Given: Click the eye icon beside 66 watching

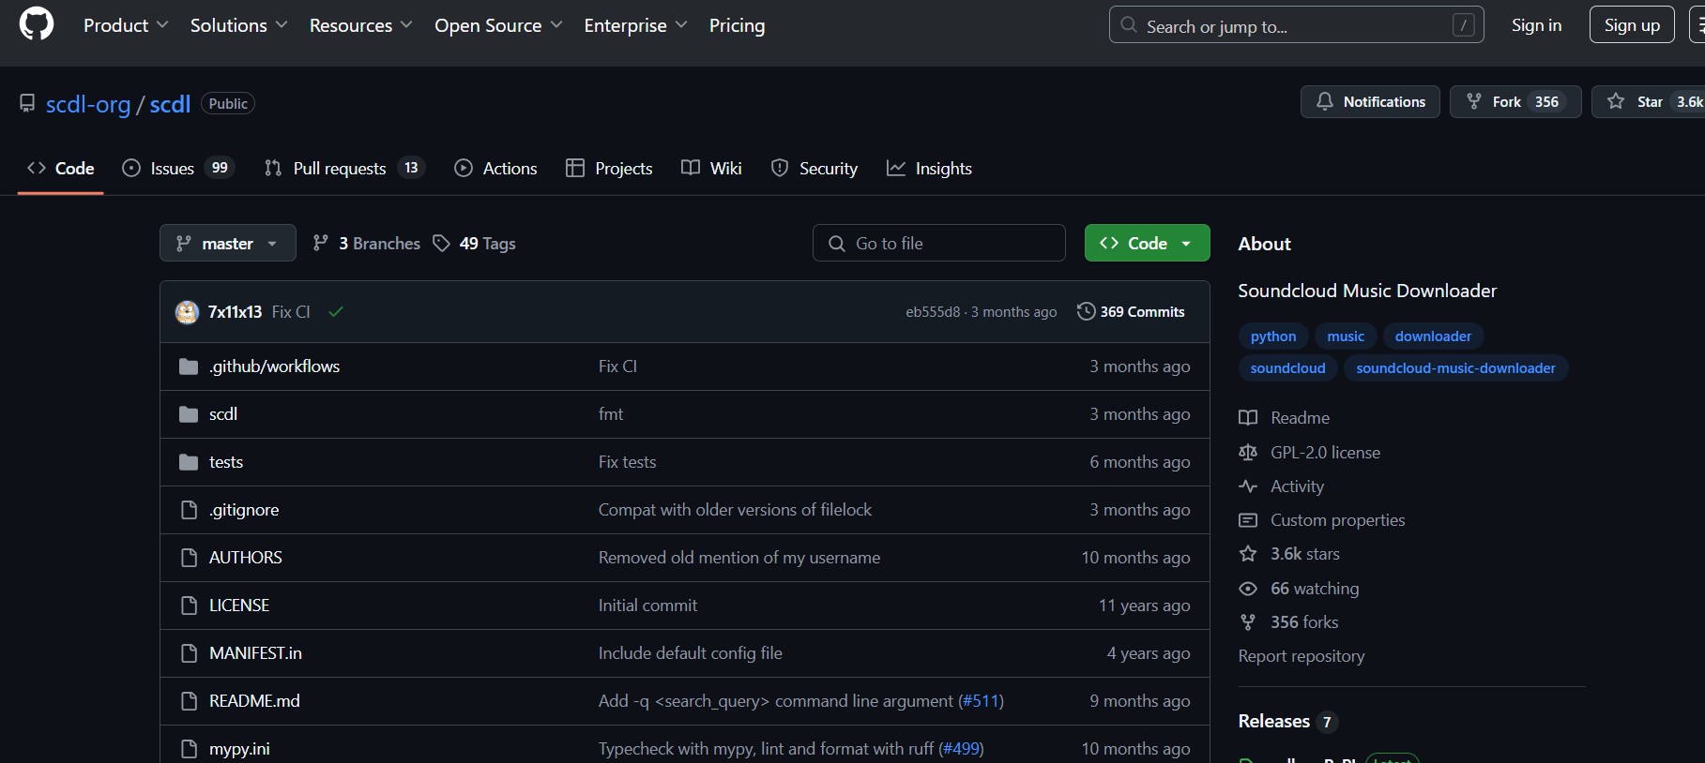Looking at the screenshot, I should 1248,589.
